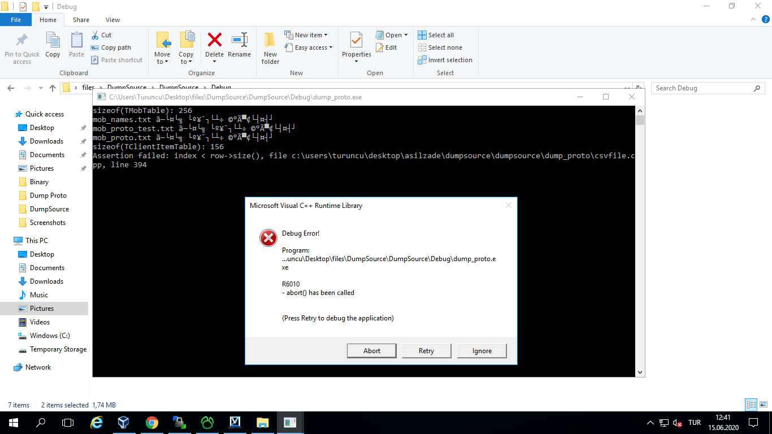The image size is (772, 434).
Task: Click the New folder icon
Action: coord(270,41)
